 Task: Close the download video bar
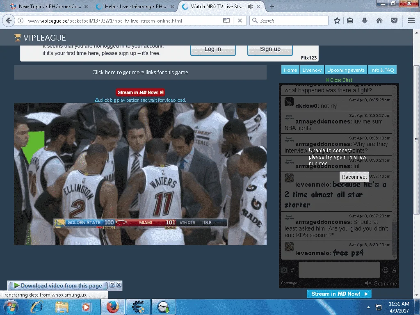tap(119, 285)
